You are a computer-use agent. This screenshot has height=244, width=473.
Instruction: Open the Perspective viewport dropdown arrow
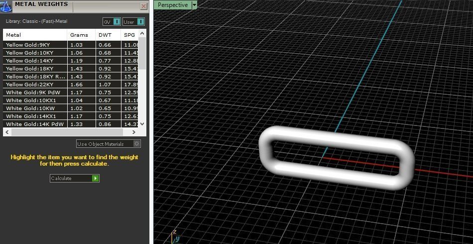[194, 5]
